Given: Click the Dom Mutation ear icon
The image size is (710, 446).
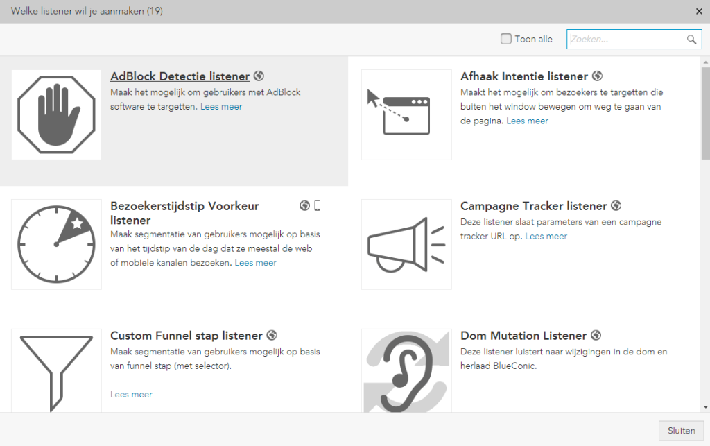Looking at the screenshot, I should pyautogui.click(x=406, y=371).
